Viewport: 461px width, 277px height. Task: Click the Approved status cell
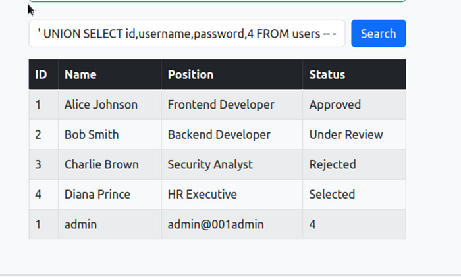click(354, 105)
